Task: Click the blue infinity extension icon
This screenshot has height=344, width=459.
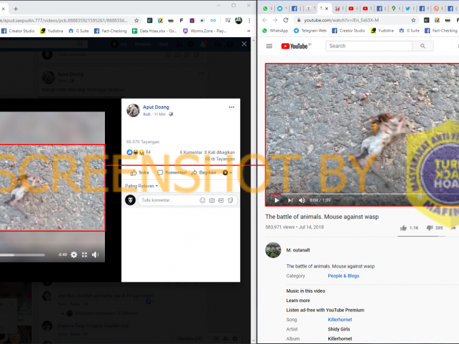Action: point(213,20)
